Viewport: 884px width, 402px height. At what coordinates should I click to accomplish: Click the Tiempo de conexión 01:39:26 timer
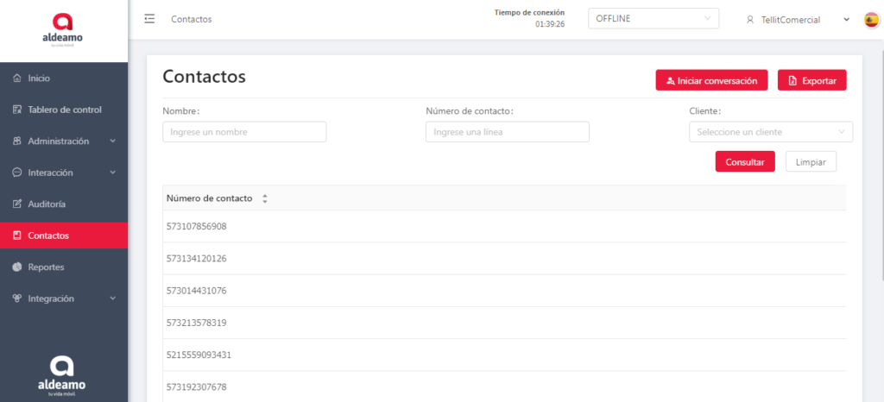click(x=529, y=19)
